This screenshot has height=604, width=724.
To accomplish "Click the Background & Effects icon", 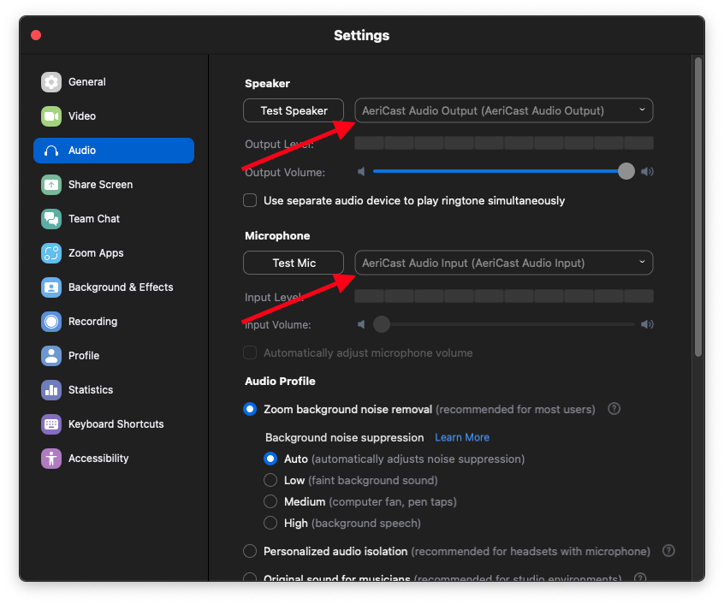I will coord(51,287).
